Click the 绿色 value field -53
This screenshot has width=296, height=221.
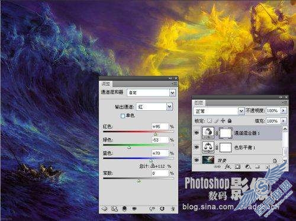[160, 140]
